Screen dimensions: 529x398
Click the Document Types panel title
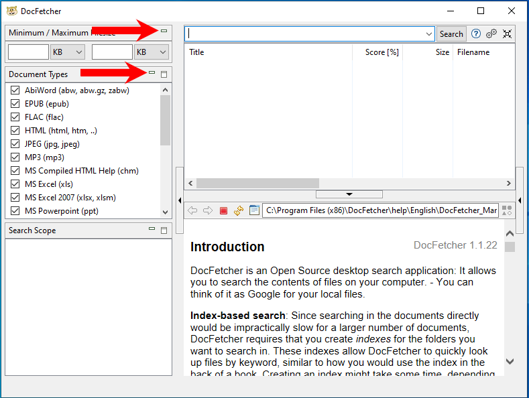click(38, 74)
